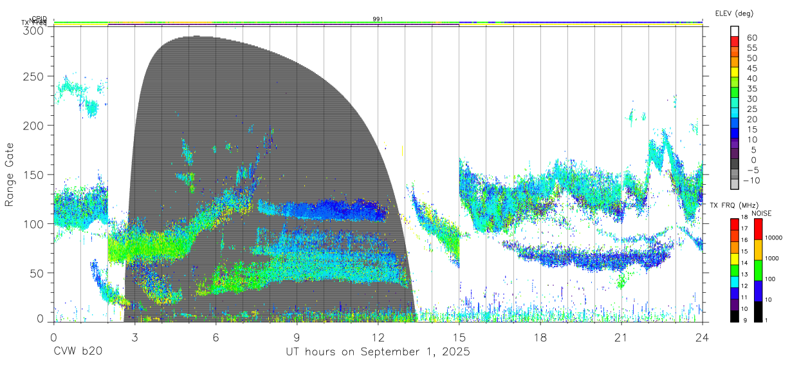Viewport: 790px width, 365px height.
Task: Select yellow TX FRQ segment between 14 and 15
Action: tap(734, 258)
